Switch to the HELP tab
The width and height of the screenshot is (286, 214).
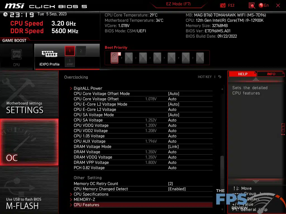pos(243,74)
